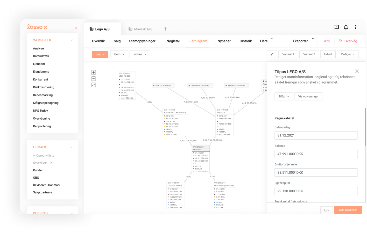Click the orange Udskriv button

pos(100,54)
